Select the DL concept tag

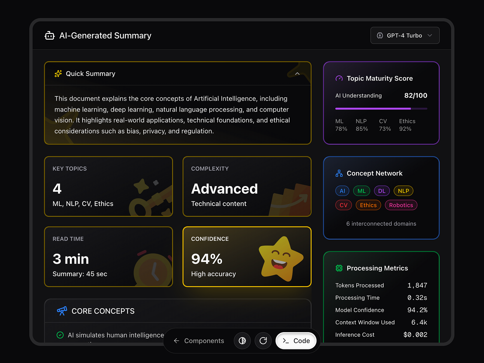(x=382, y=191)
